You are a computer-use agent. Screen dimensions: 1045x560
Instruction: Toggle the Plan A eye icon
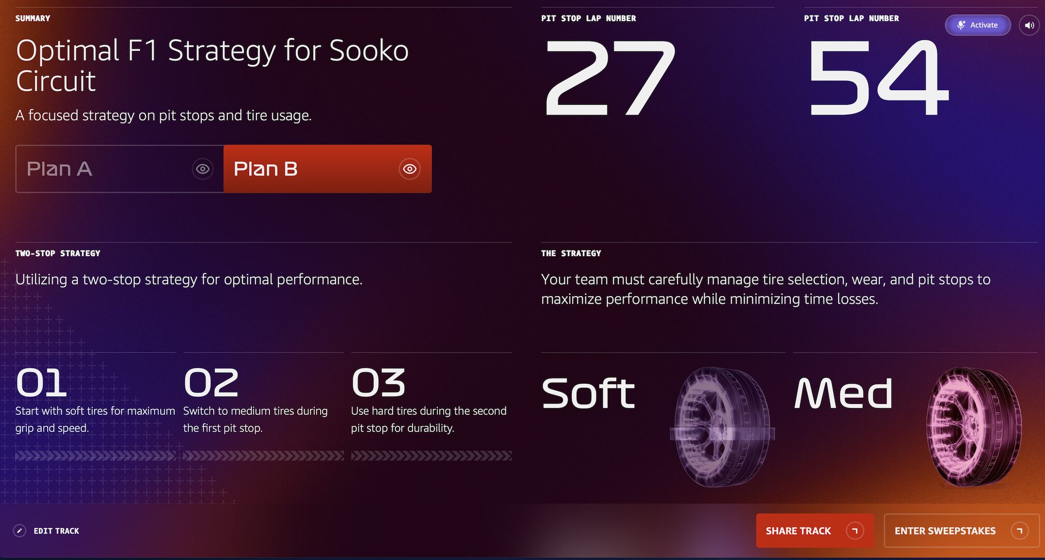point(202,169)
